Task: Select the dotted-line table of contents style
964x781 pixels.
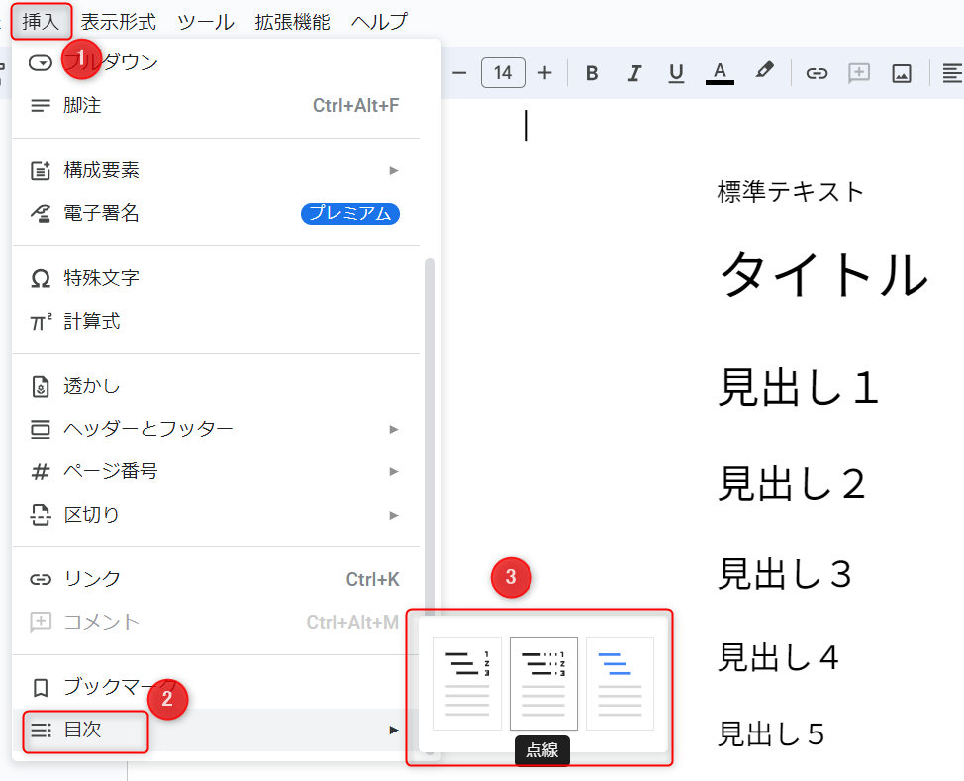Action: point(542,683)
